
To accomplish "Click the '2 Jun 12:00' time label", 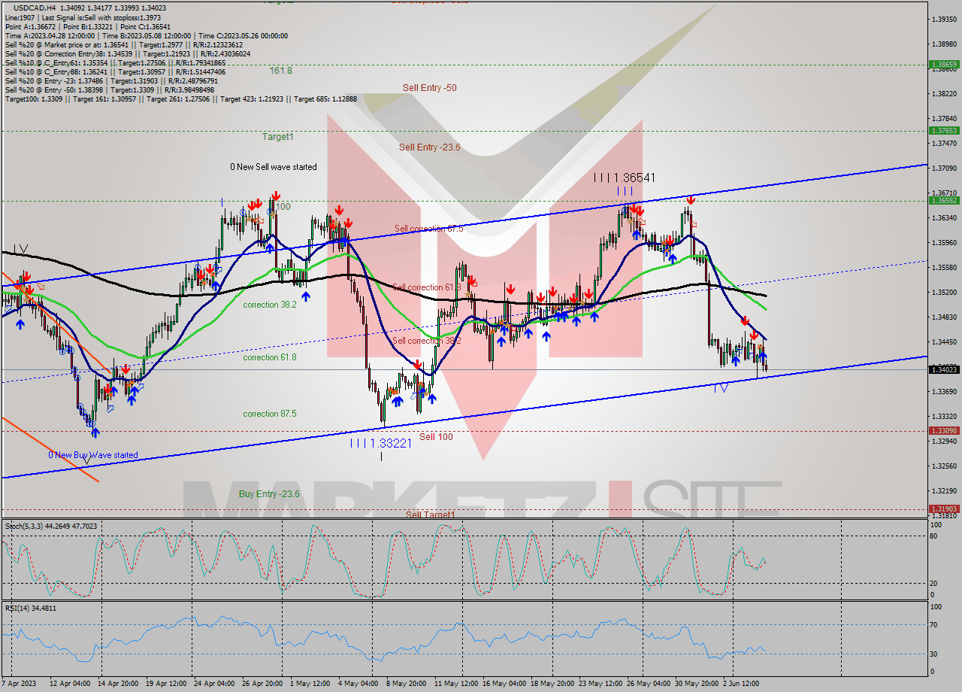I will (x=743, y=684).
